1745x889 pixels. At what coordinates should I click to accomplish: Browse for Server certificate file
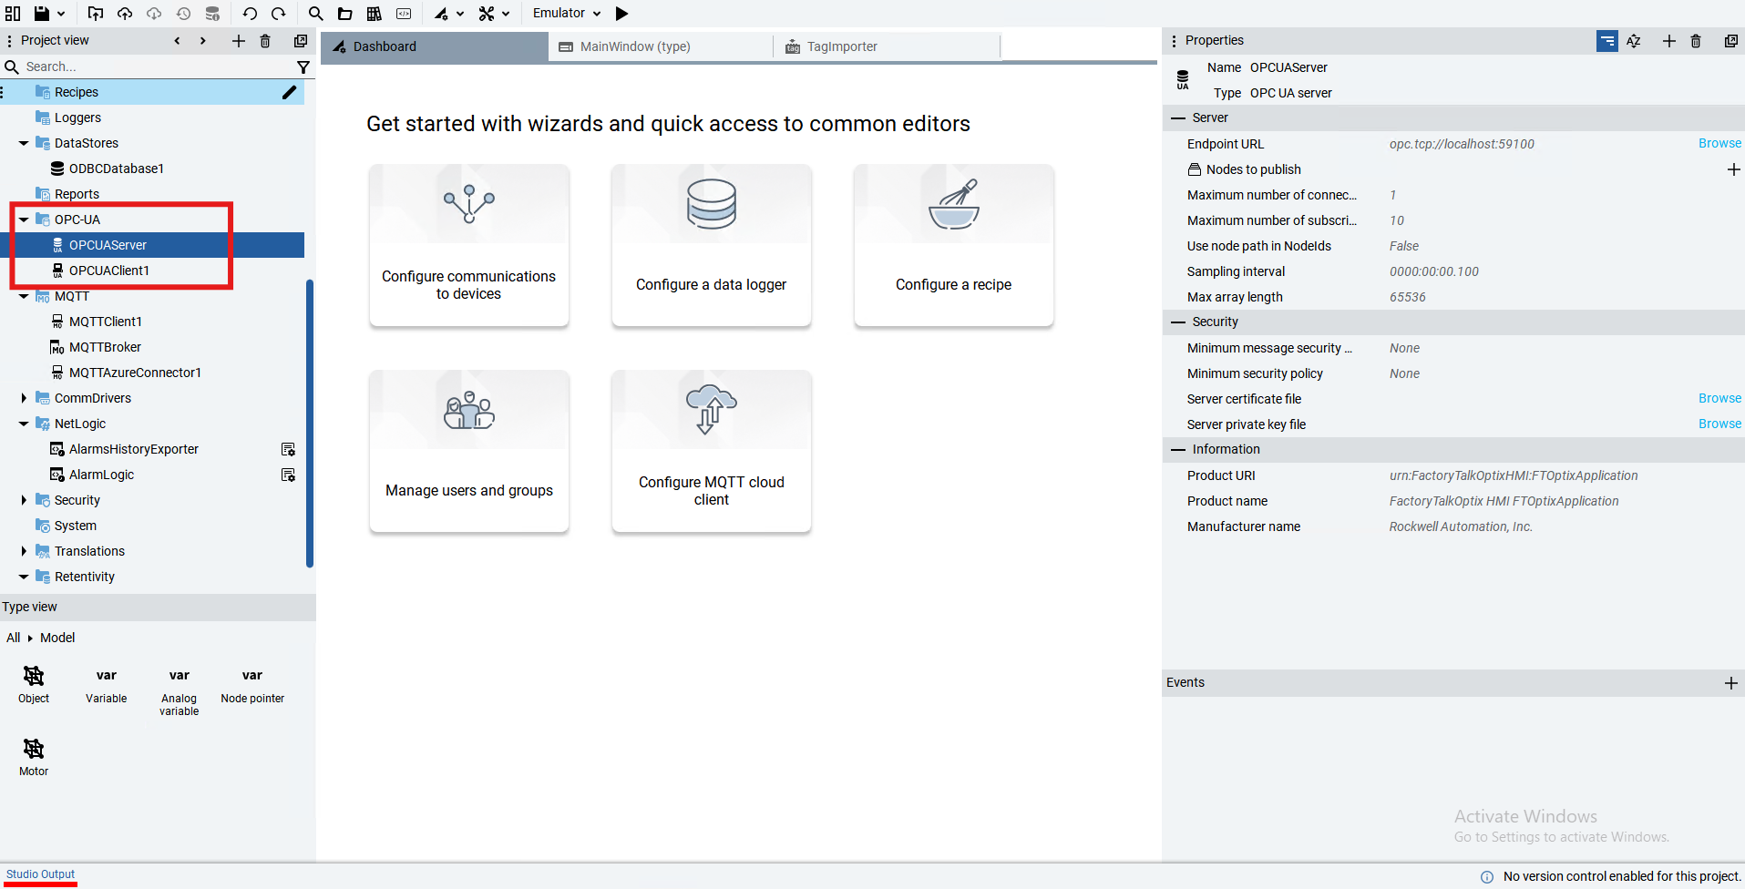tap(1719, 398)
